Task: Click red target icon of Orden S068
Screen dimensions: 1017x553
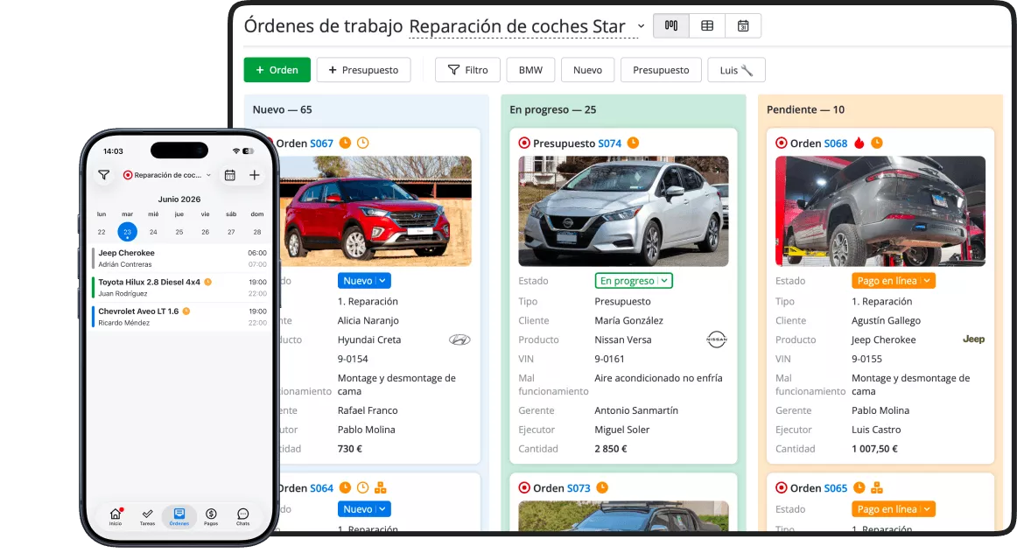Action: (x=782, y=143)
